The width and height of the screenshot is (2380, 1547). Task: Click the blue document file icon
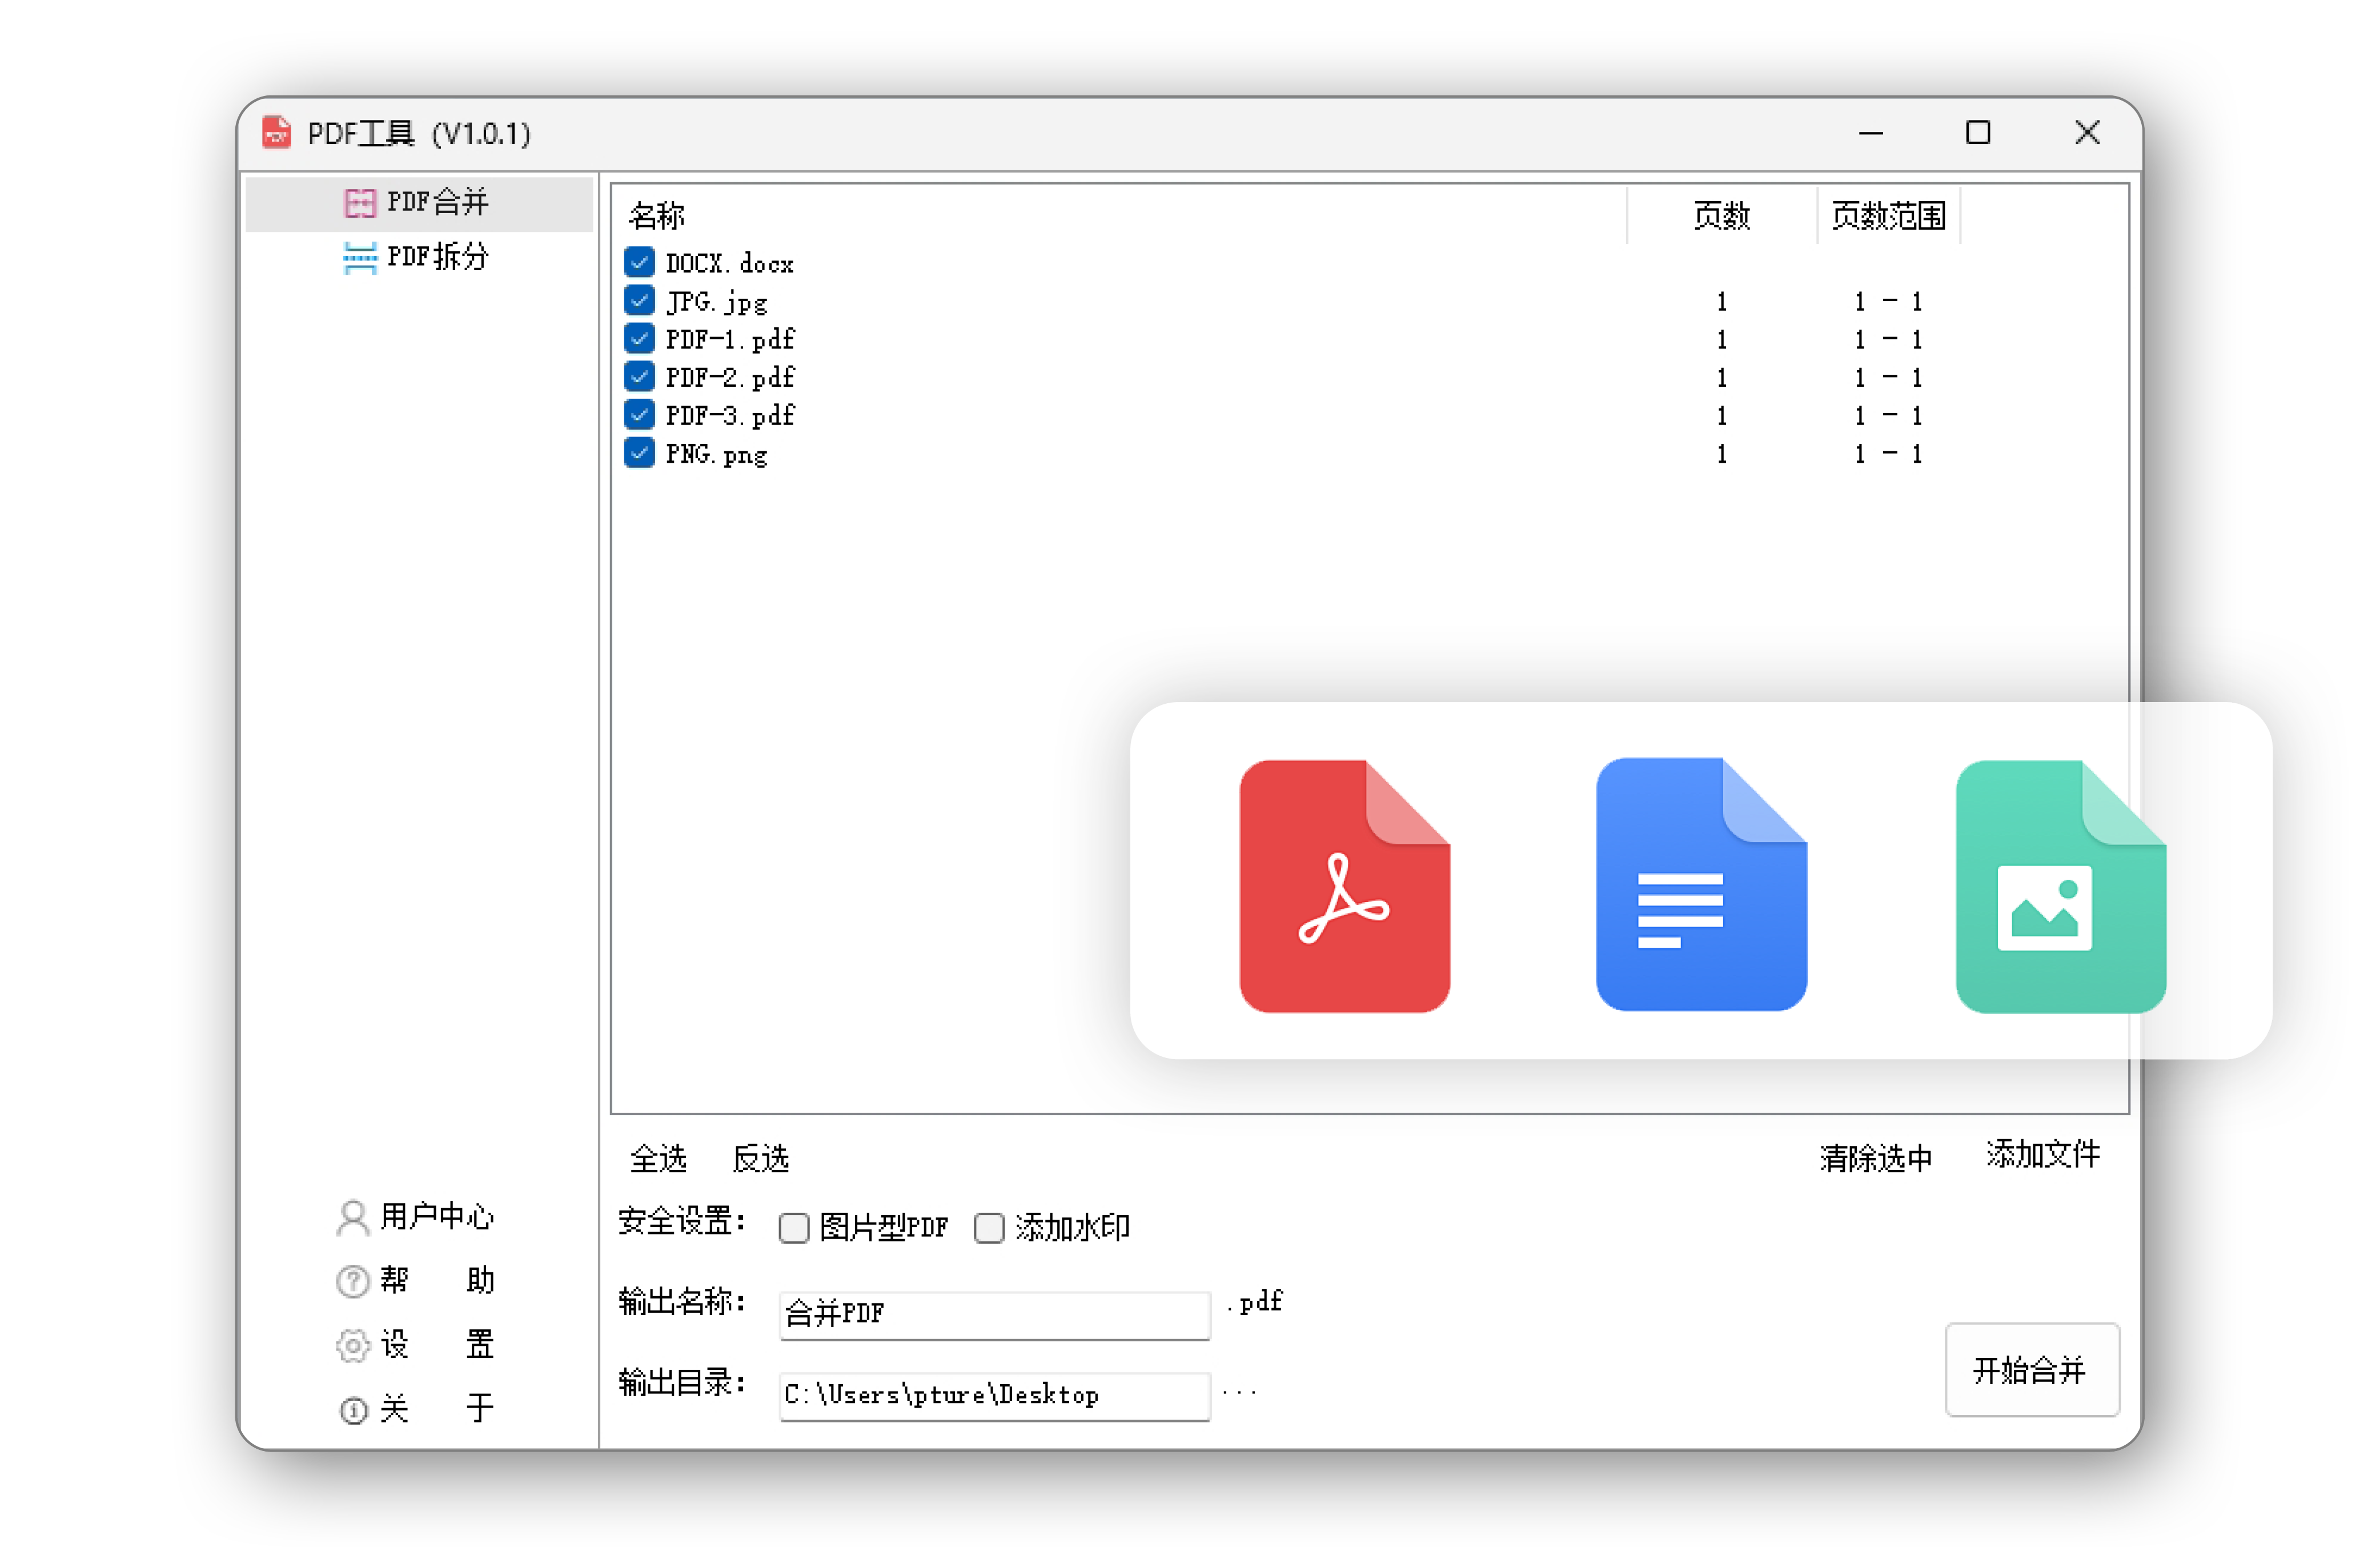(1701, 884)
